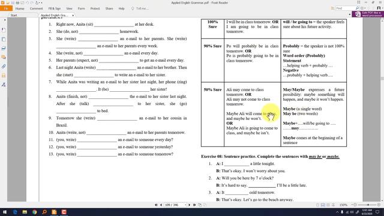Screen dimensions: 384x216
Task: Click the volume speaker tray icon
Action: [352, 212]
